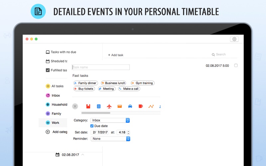Image resolution: width=266 pixels, height=166 pixels.
Task: Toggle the Due date checkbox
Action: click(x=92, y=126)
